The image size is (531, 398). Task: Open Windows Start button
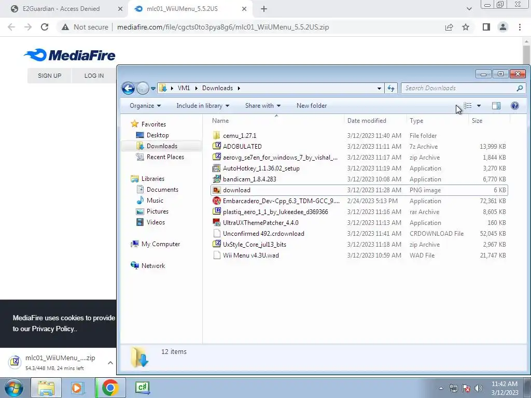14,388
